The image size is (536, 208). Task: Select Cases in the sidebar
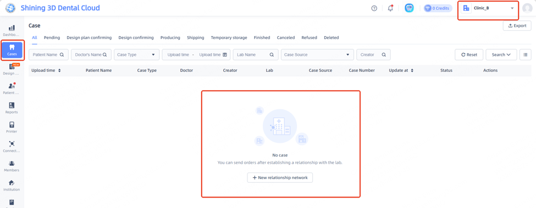(12, 50)
